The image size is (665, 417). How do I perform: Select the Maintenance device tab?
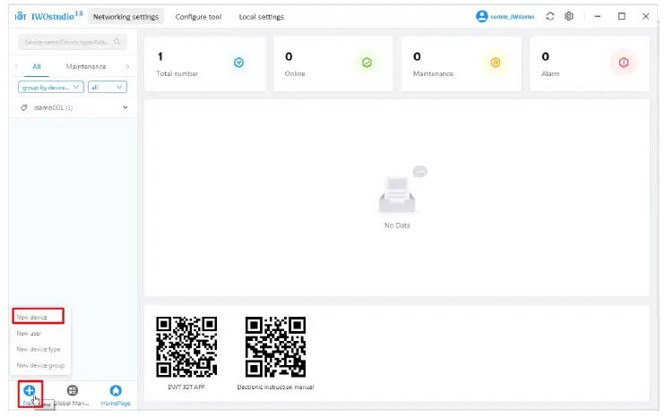(86, 66)
